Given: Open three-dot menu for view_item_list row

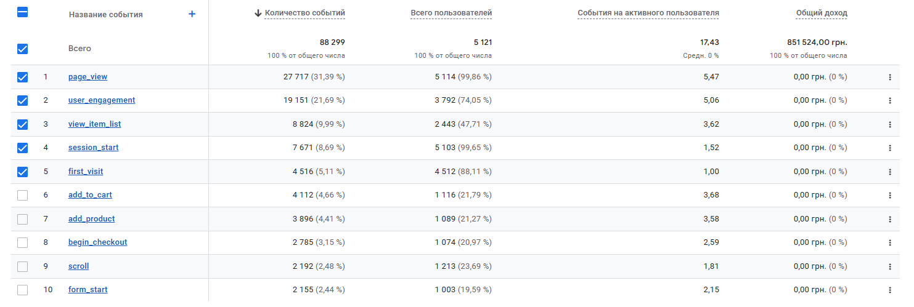Looking at the screenshot, I should [x=889, y=124].
